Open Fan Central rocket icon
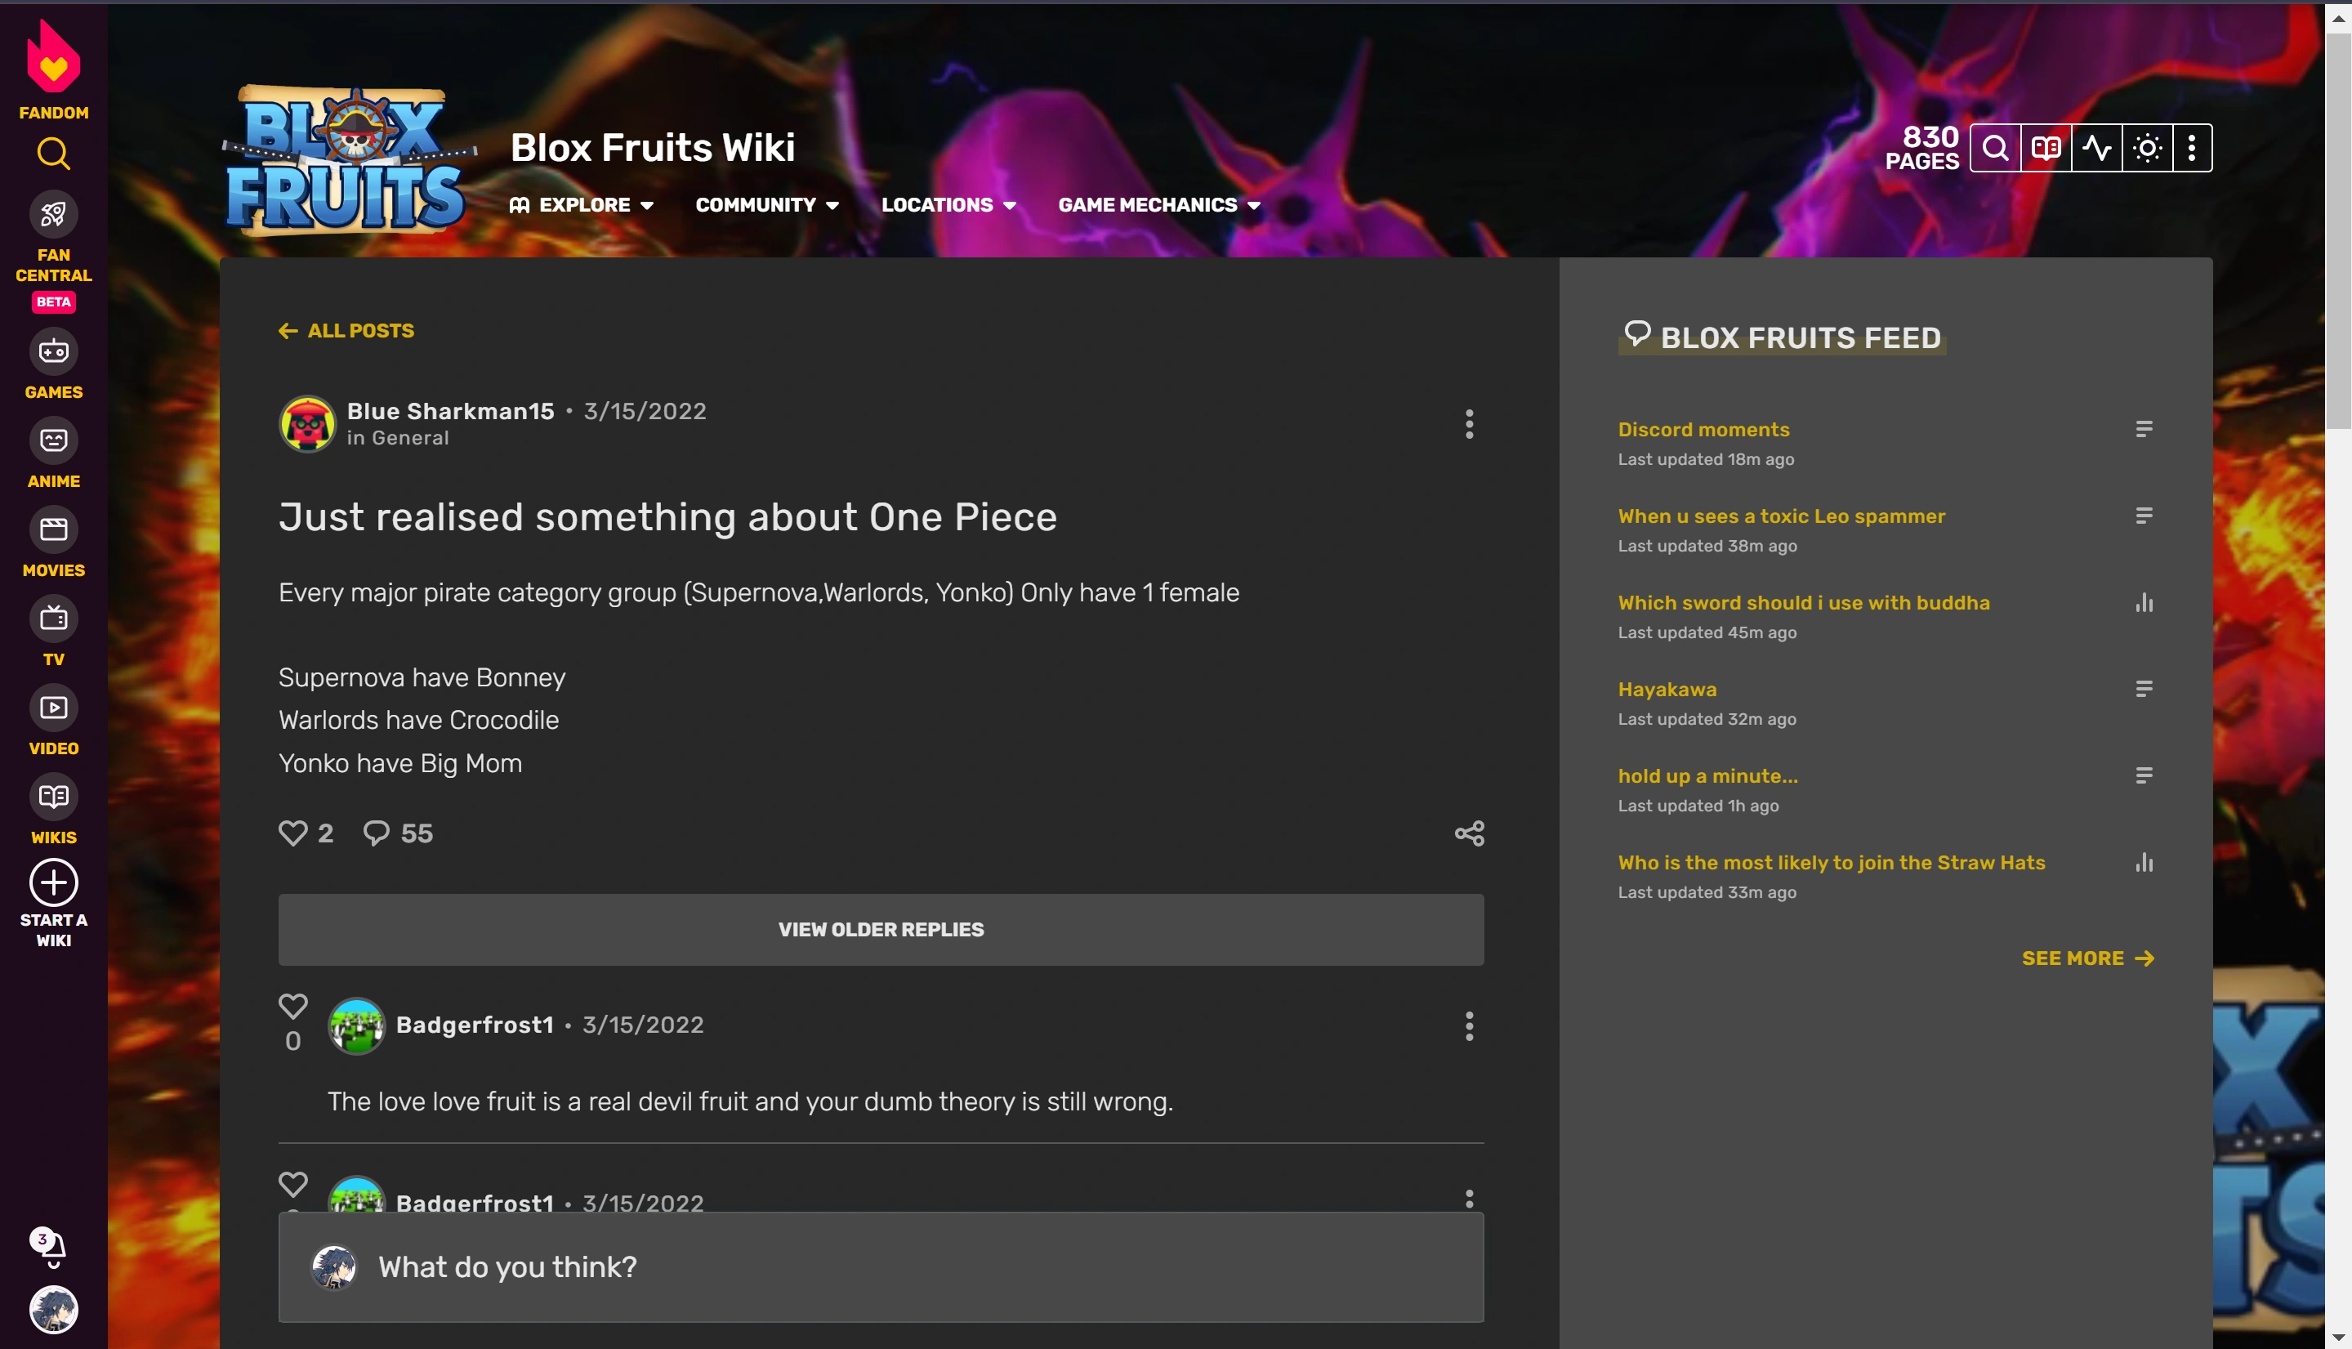This screenshot has height=1349, width=2352. click(x=54, y=215)
